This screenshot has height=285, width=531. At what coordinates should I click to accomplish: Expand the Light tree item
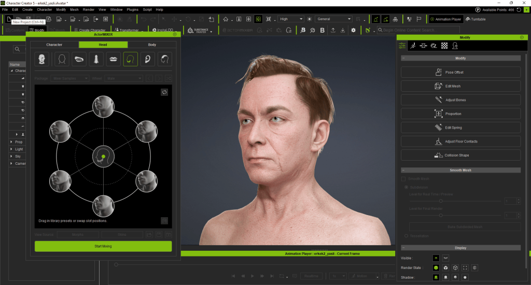[x=11, y=149]
